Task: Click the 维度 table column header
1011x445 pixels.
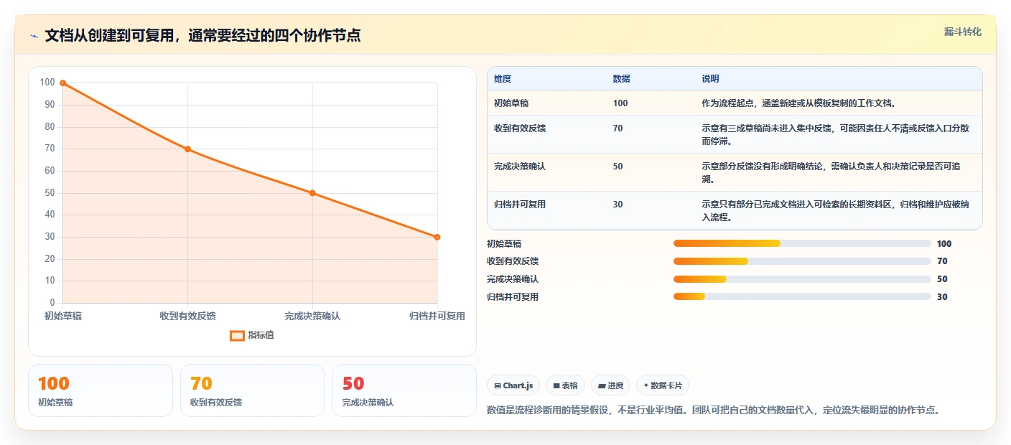Action: click(x=503, y=79)
